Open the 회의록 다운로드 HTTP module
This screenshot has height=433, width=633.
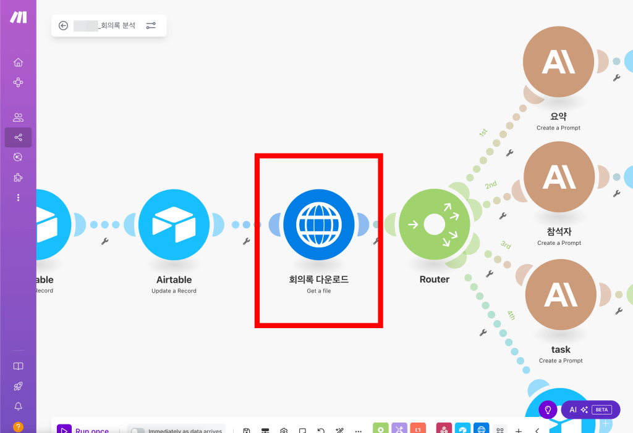tap(318, 224)
